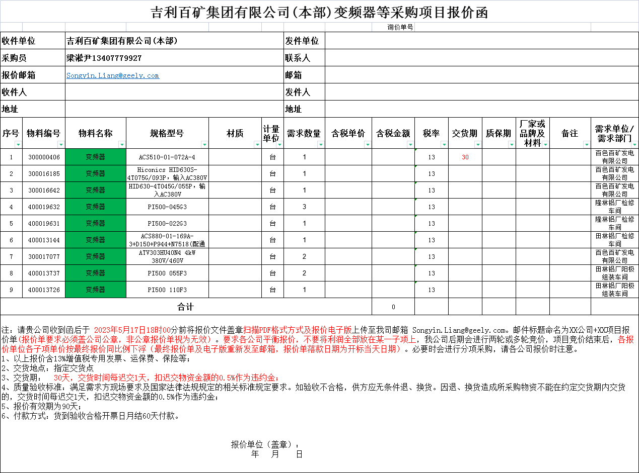Screen dimensions: 639x473
Task: Click the PI500-045G3 model cell
Action: click(167, 207)
